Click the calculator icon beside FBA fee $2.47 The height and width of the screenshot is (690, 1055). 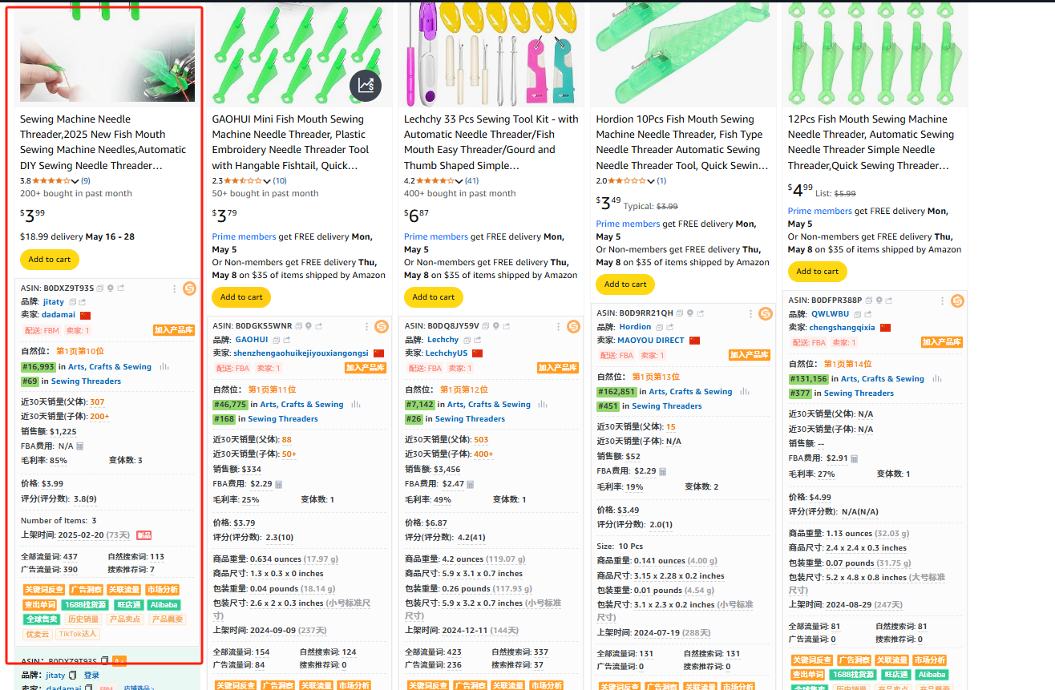tap(471, 484)
